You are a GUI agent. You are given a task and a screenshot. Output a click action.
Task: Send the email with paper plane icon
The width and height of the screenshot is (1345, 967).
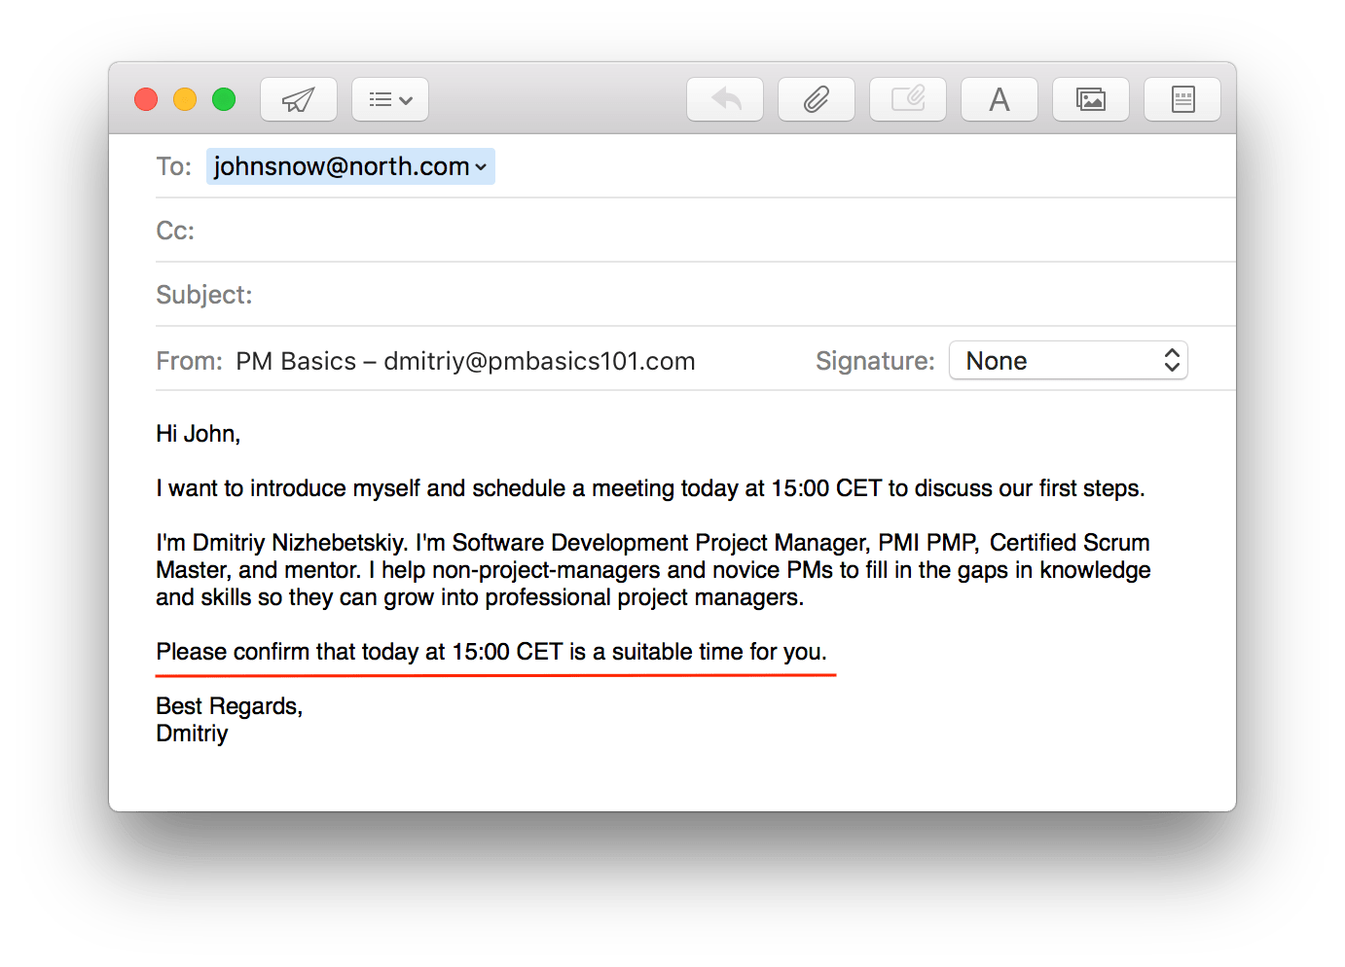[299, 99]
